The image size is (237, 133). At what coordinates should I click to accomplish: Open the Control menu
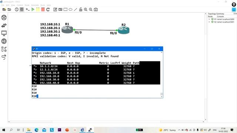(20, 5)
